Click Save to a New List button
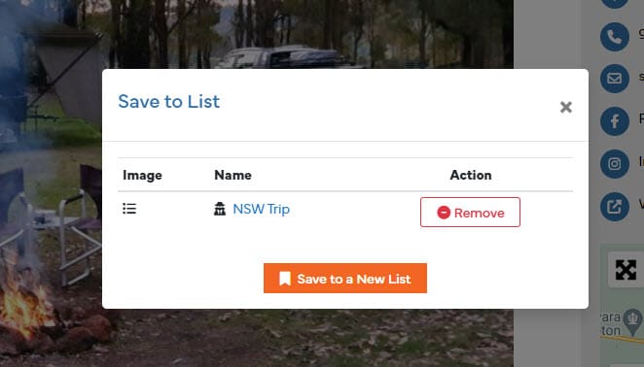This screenshot has height=367, width=644. click(x=345, y=279)
